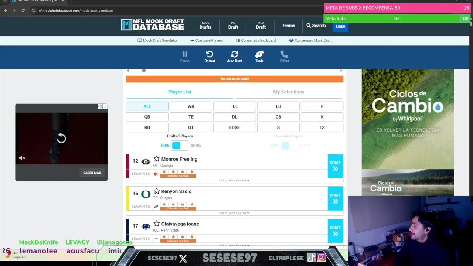Reload the browser page

coord(23,10)
